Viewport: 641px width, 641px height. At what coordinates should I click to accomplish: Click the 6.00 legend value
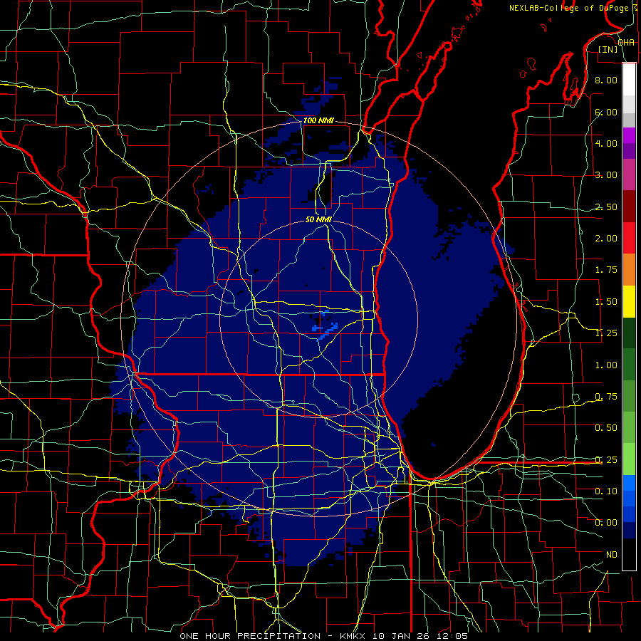(606, 112)
